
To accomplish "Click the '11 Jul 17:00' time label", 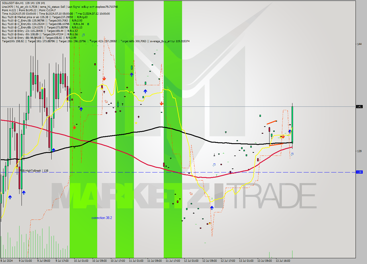I will pos(173,261).
